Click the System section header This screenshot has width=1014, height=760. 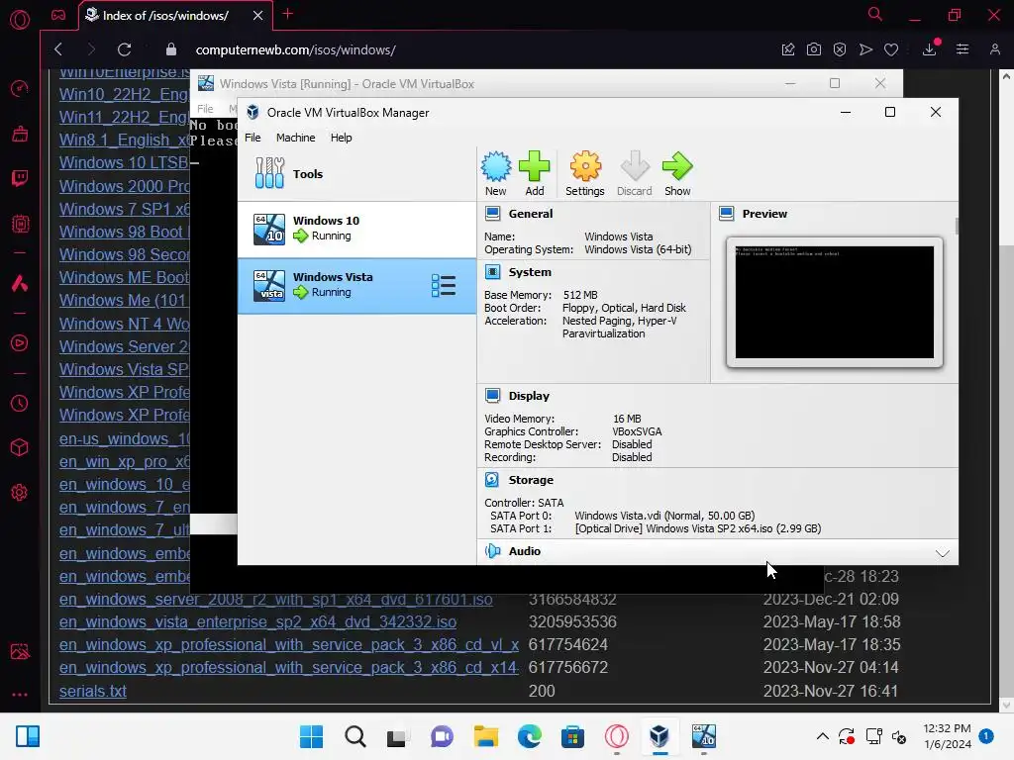[530, 272]
